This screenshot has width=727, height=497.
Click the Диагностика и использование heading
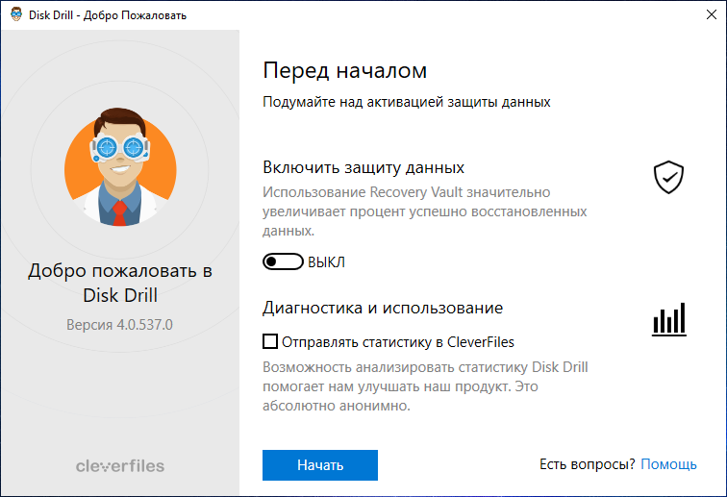tap(383, 308)
